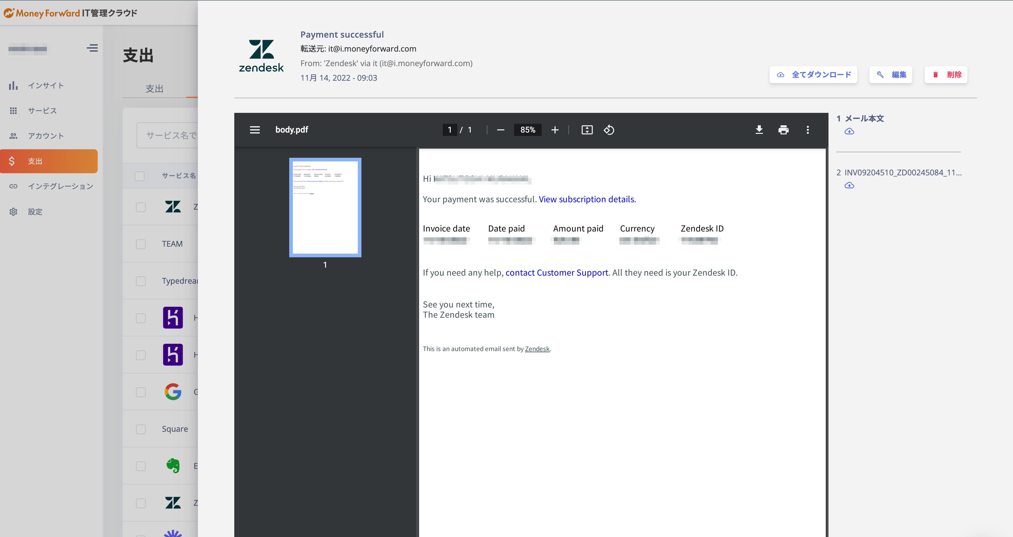Check the TEAM row checkbox
Image resolution: width=1013 pixels, height=537 pixels.
(x=141, y=244)
